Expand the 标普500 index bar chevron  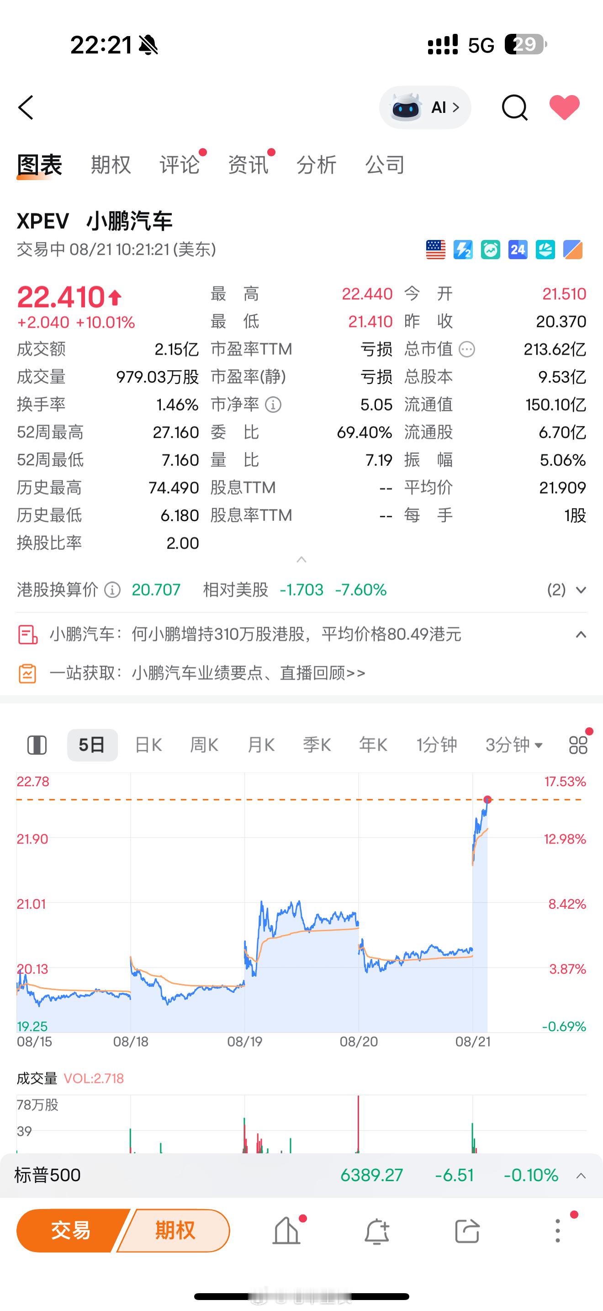[581, 1176]
